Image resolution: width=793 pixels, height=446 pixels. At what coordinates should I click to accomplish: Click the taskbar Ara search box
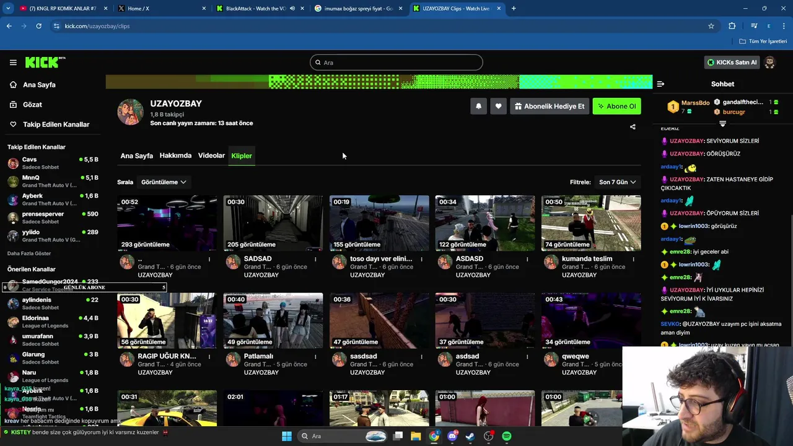click(x=343, y=437)
